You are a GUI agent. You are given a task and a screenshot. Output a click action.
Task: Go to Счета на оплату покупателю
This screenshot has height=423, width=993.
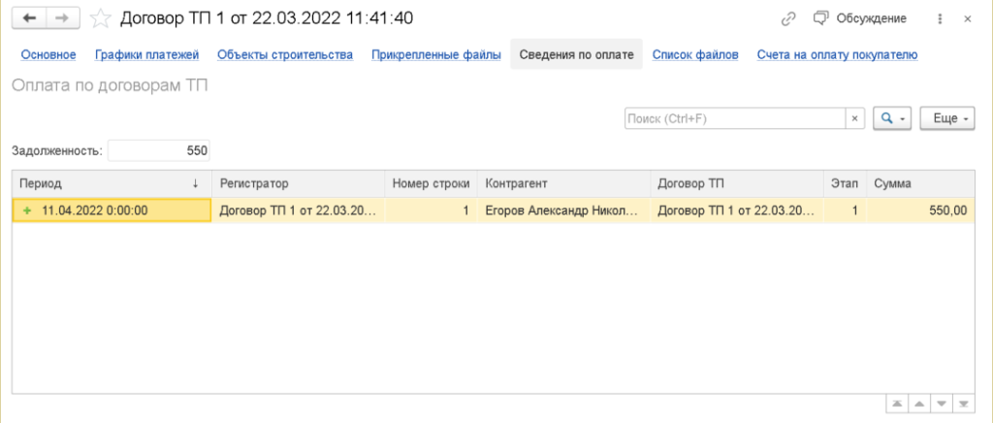837,54
